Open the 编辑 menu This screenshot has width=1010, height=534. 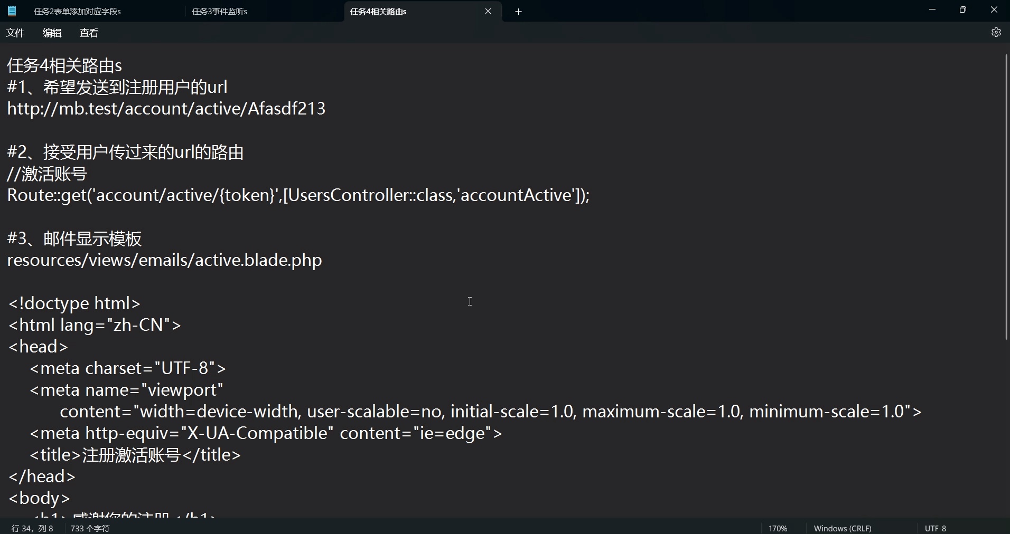(x=52, y=33)
